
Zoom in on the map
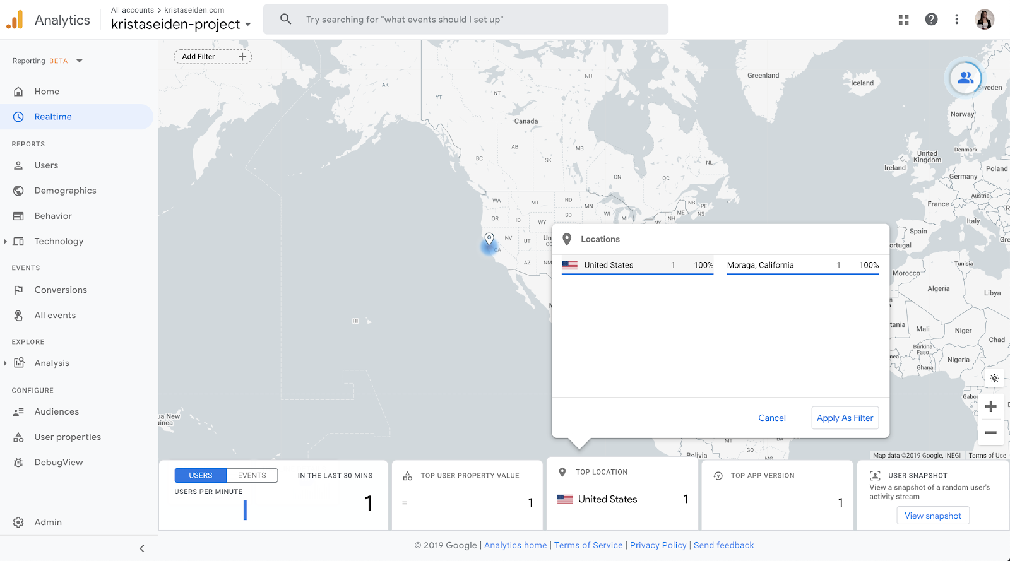[x=991, y=406]
